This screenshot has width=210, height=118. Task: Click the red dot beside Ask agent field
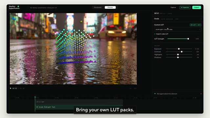pos(201,94)
